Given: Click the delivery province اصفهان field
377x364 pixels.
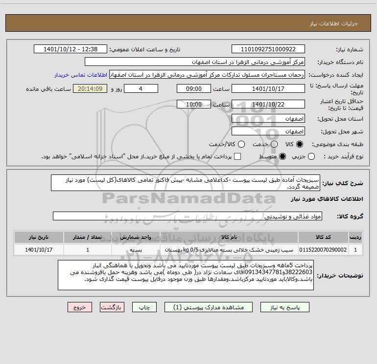Looking at the screenshot, I should click(268, 119).
